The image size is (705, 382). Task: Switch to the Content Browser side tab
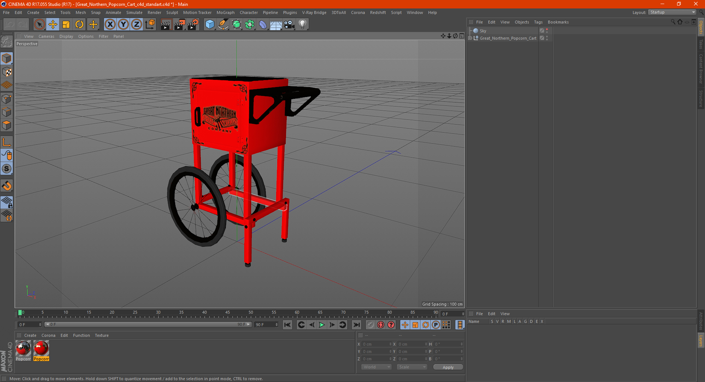coord(701,69)
